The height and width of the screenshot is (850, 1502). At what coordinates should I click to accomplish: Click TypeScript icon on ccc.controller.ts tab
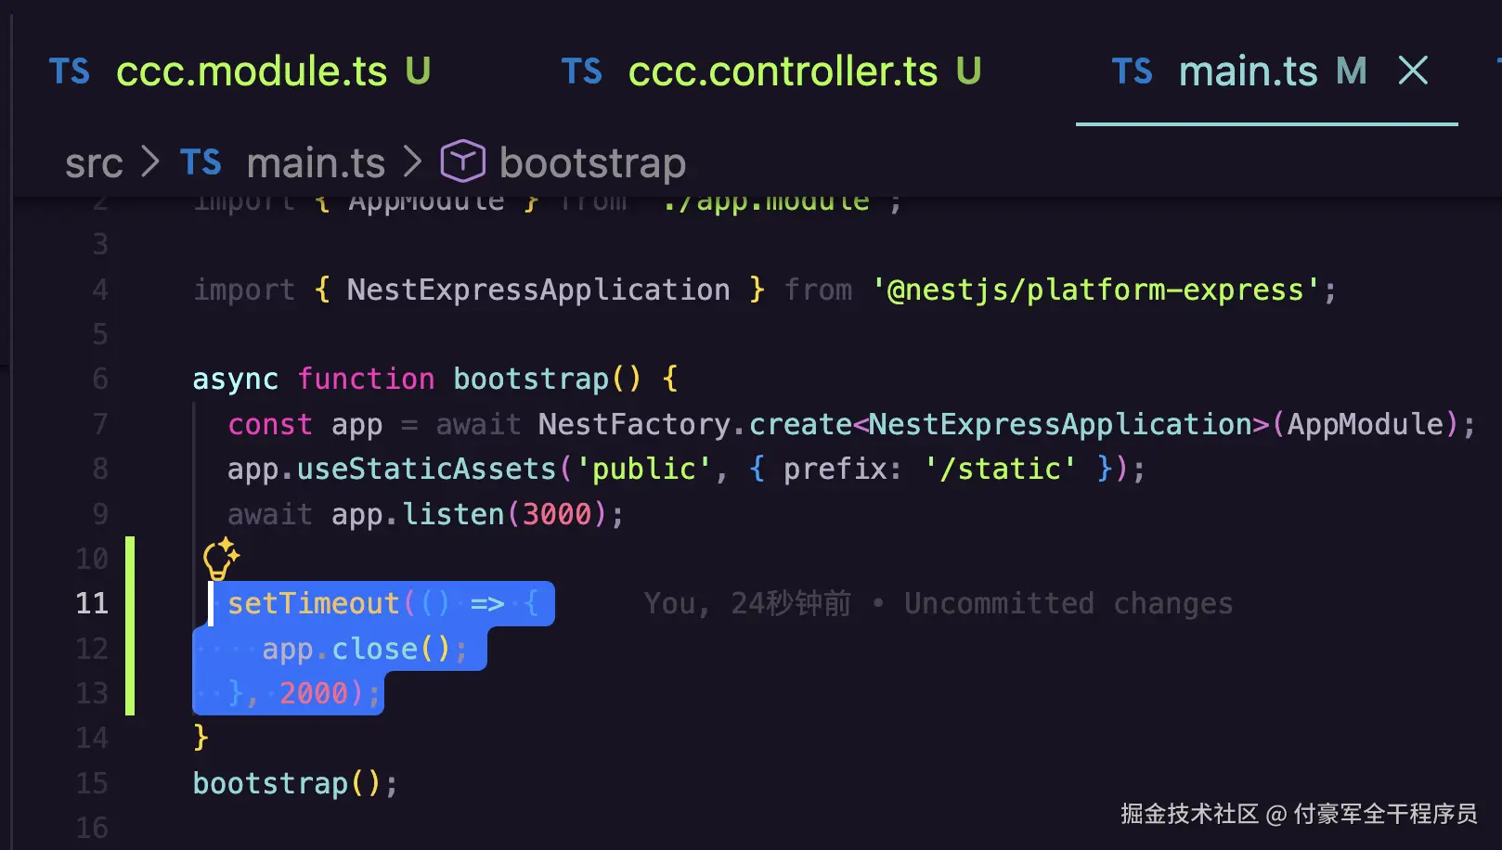tap(582, 71)
